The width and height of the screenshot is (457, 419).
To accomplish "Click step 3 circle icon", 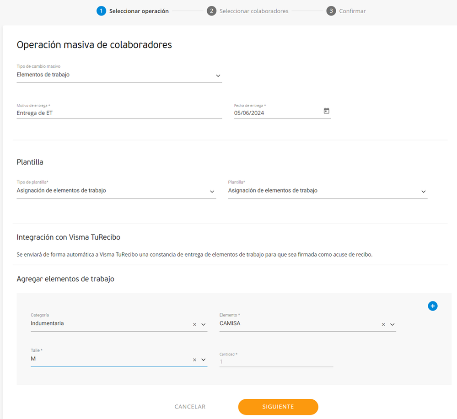I will pos(331,11).
